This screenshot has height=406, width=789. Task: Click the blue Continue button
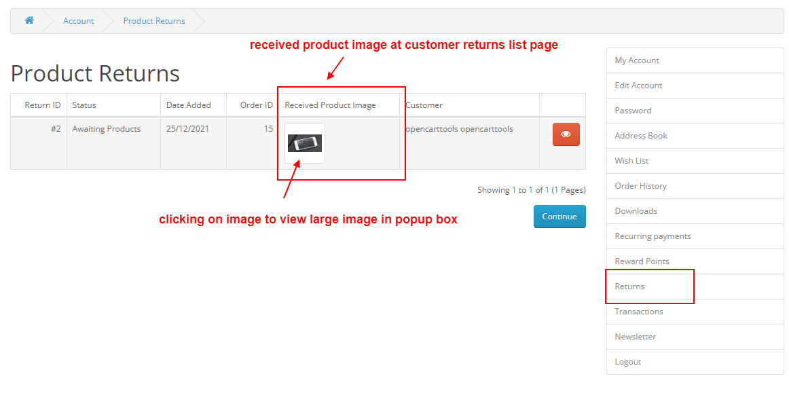(559, 217)
